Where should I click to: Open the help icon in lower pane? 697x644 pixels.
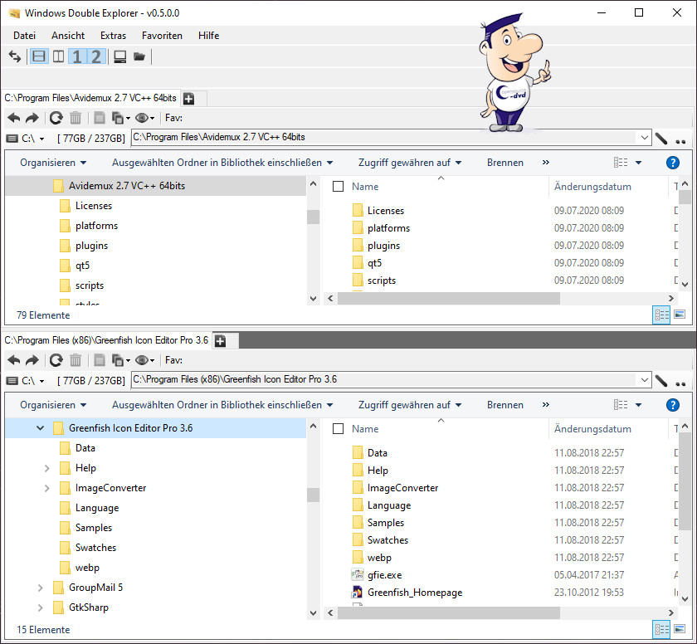click(673, 405)
